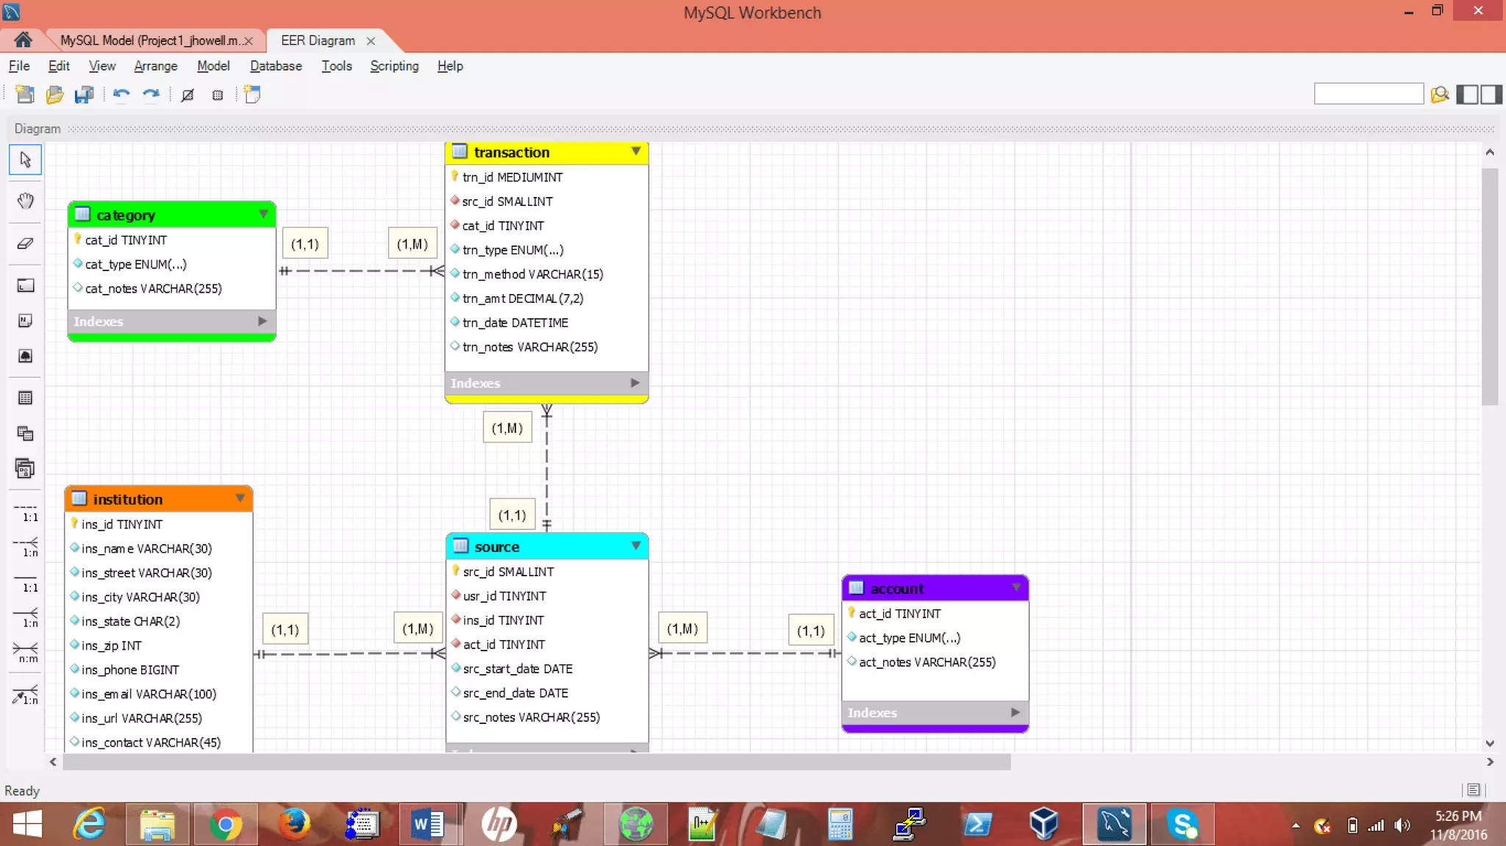The width and height of the screenshot is (1506, 846).
Task: Click the toolbar search input field
Action: tap(1368, 94)
